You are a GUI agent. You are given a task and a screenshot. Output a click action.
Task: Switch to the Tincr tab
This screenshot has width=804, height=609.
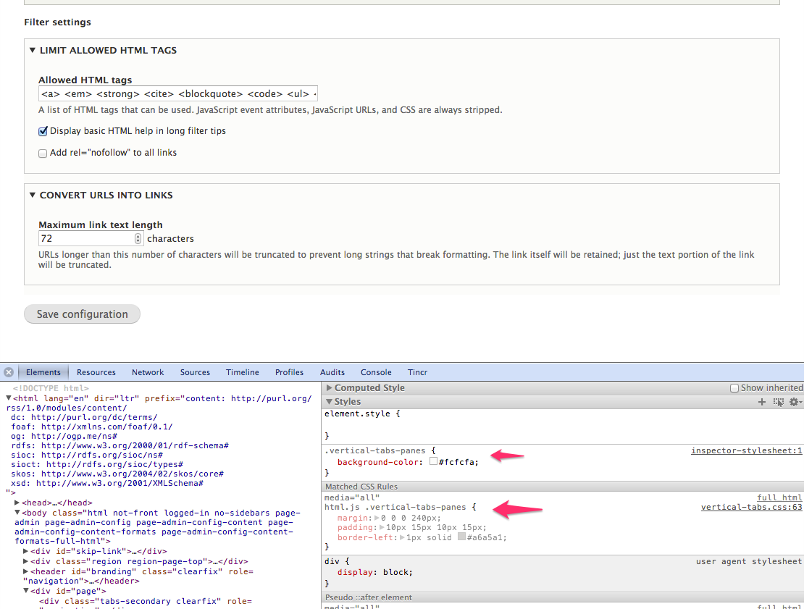(x=417, y=371)
